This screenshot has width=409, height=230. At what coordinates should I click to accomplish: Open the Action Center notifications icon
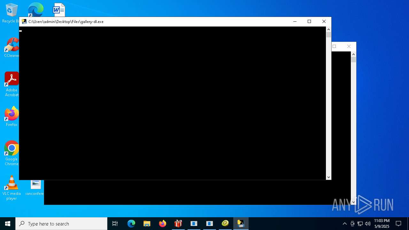pos(398,224)
